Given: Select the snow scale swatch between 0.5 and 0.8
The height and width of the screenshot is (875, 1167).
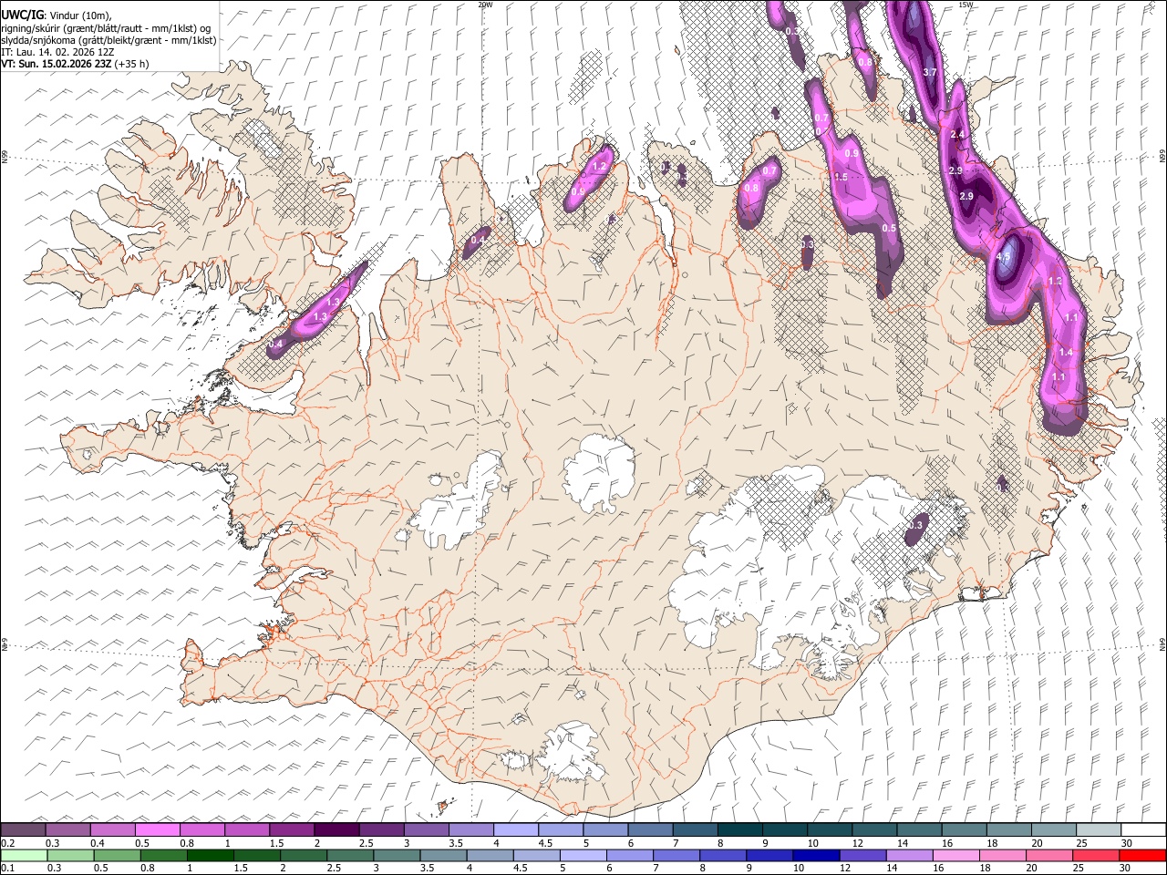Looking at the screenshot, I should (157, 829).
